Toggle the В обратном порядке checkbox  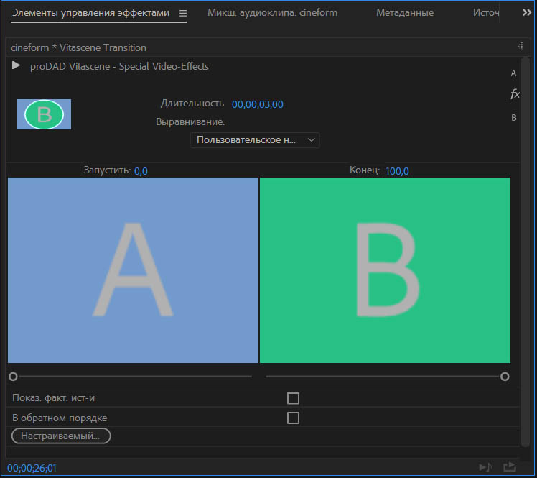pyautogui.click(x=293, y=418)
